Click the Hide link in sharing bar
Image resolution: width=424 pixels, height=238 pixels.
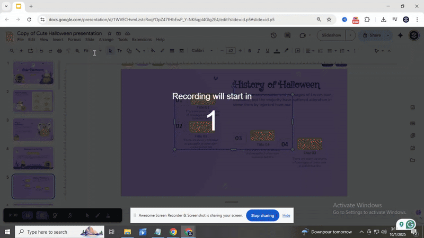click(x=286, y=215)
